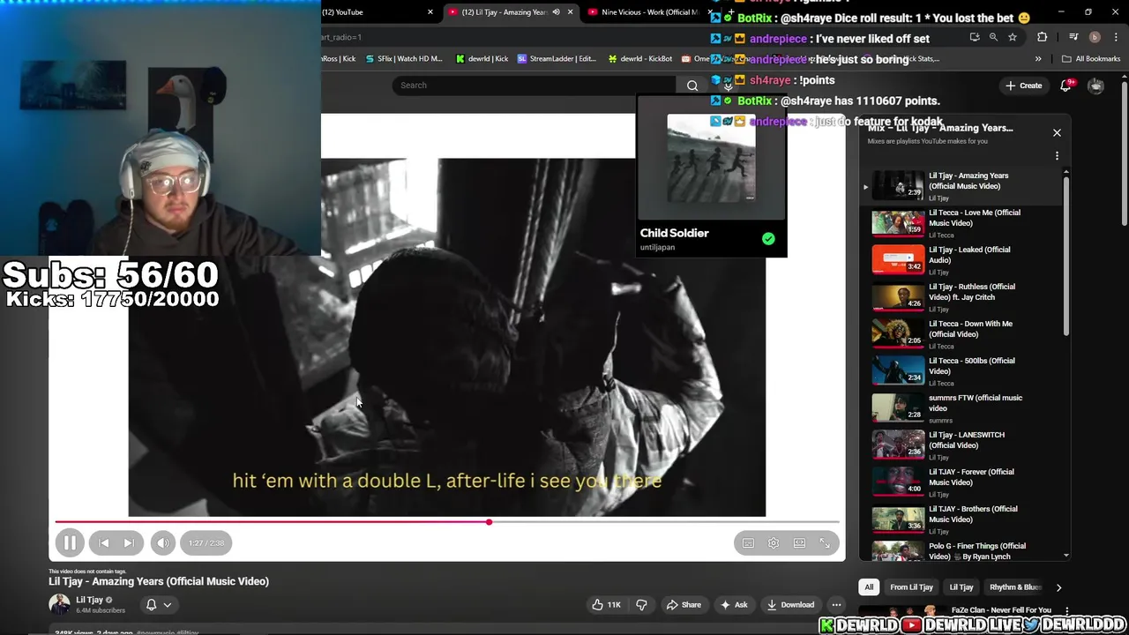Open the notification bell dropdown for Lil Tjay
Viewport: 1129px width, 635px height.
(159, 605)
